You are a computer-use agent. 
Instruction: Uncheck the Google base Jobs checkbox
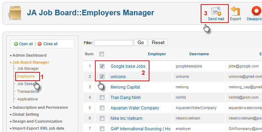[102, 66]
